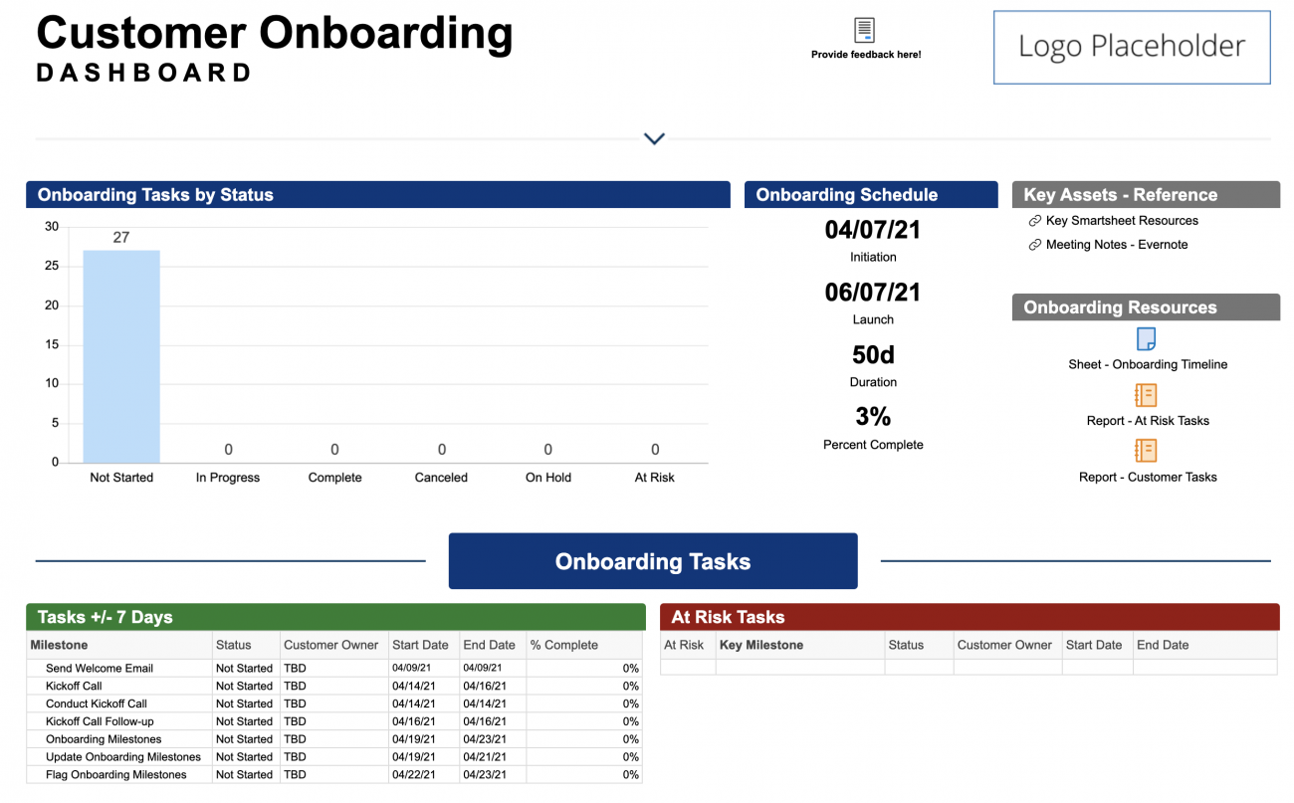Open the At Risk Tasks report icon
This screenshot has width=1294, height=803.
1147,395
